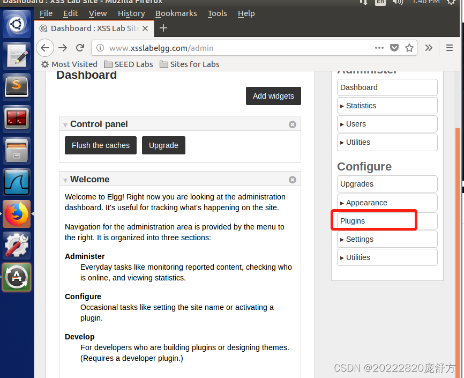Expand the Appearance configure menu

pyautogui.click(x=387, y=203)
